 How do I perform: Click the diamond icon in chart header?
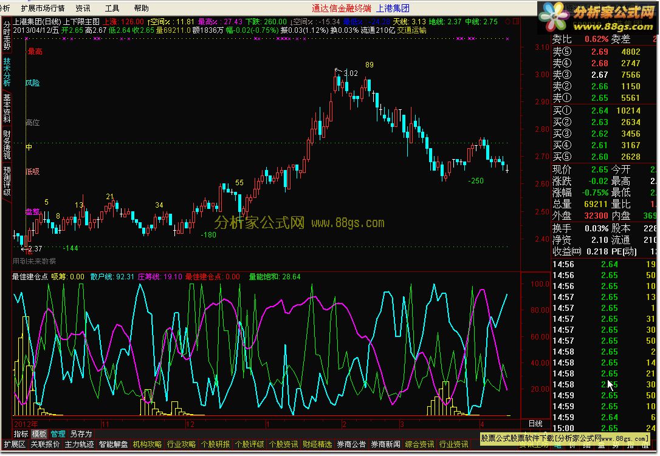[x=507, y=21]
